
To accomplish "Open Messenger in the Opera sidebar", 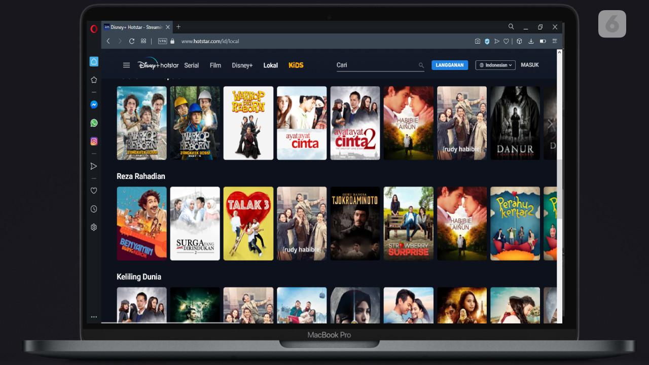I will (94, 104).
